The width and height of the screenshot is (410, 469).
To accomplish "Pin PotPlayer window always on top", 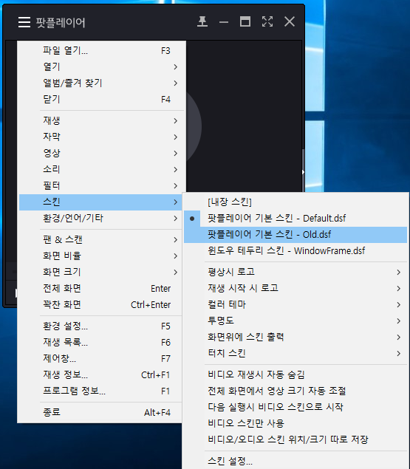I will click(x=202, y=21).
